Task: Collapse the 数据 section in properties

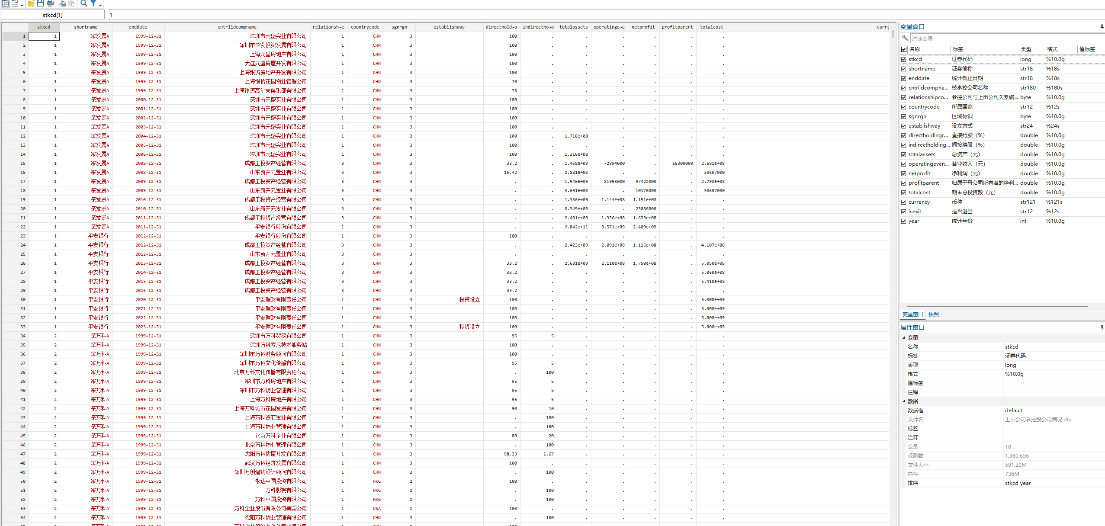Action: click(904, 401)
